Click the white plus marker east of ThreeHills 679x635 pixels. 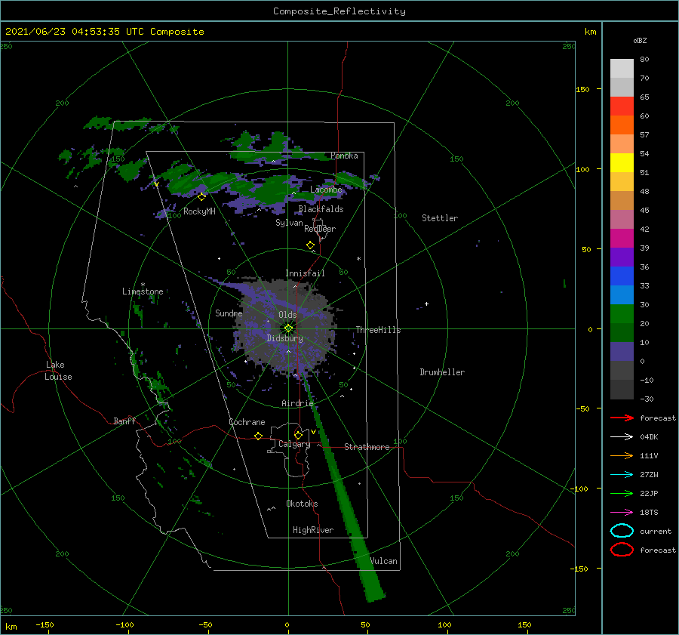click(426, 304)
